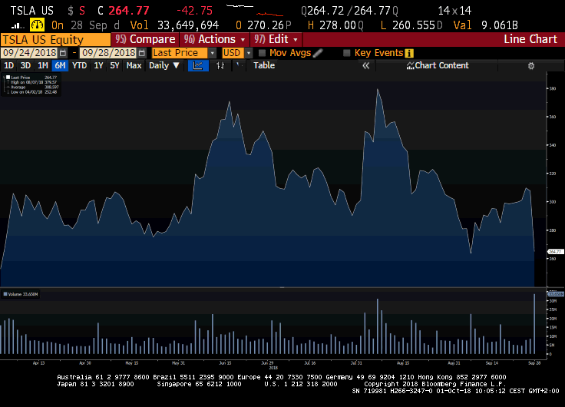Click the legend row Low on 04/02/18
Screen dimensions: 565x407
tap(33, 92)
